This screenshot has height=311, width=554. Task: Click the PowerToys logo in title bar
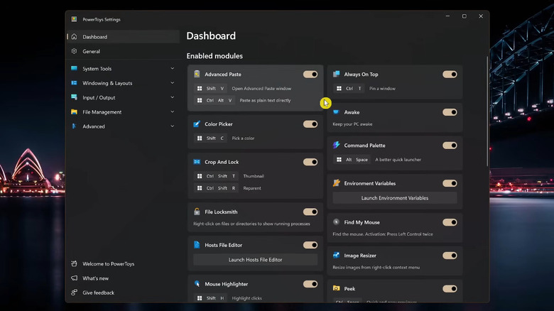point(74,19)
